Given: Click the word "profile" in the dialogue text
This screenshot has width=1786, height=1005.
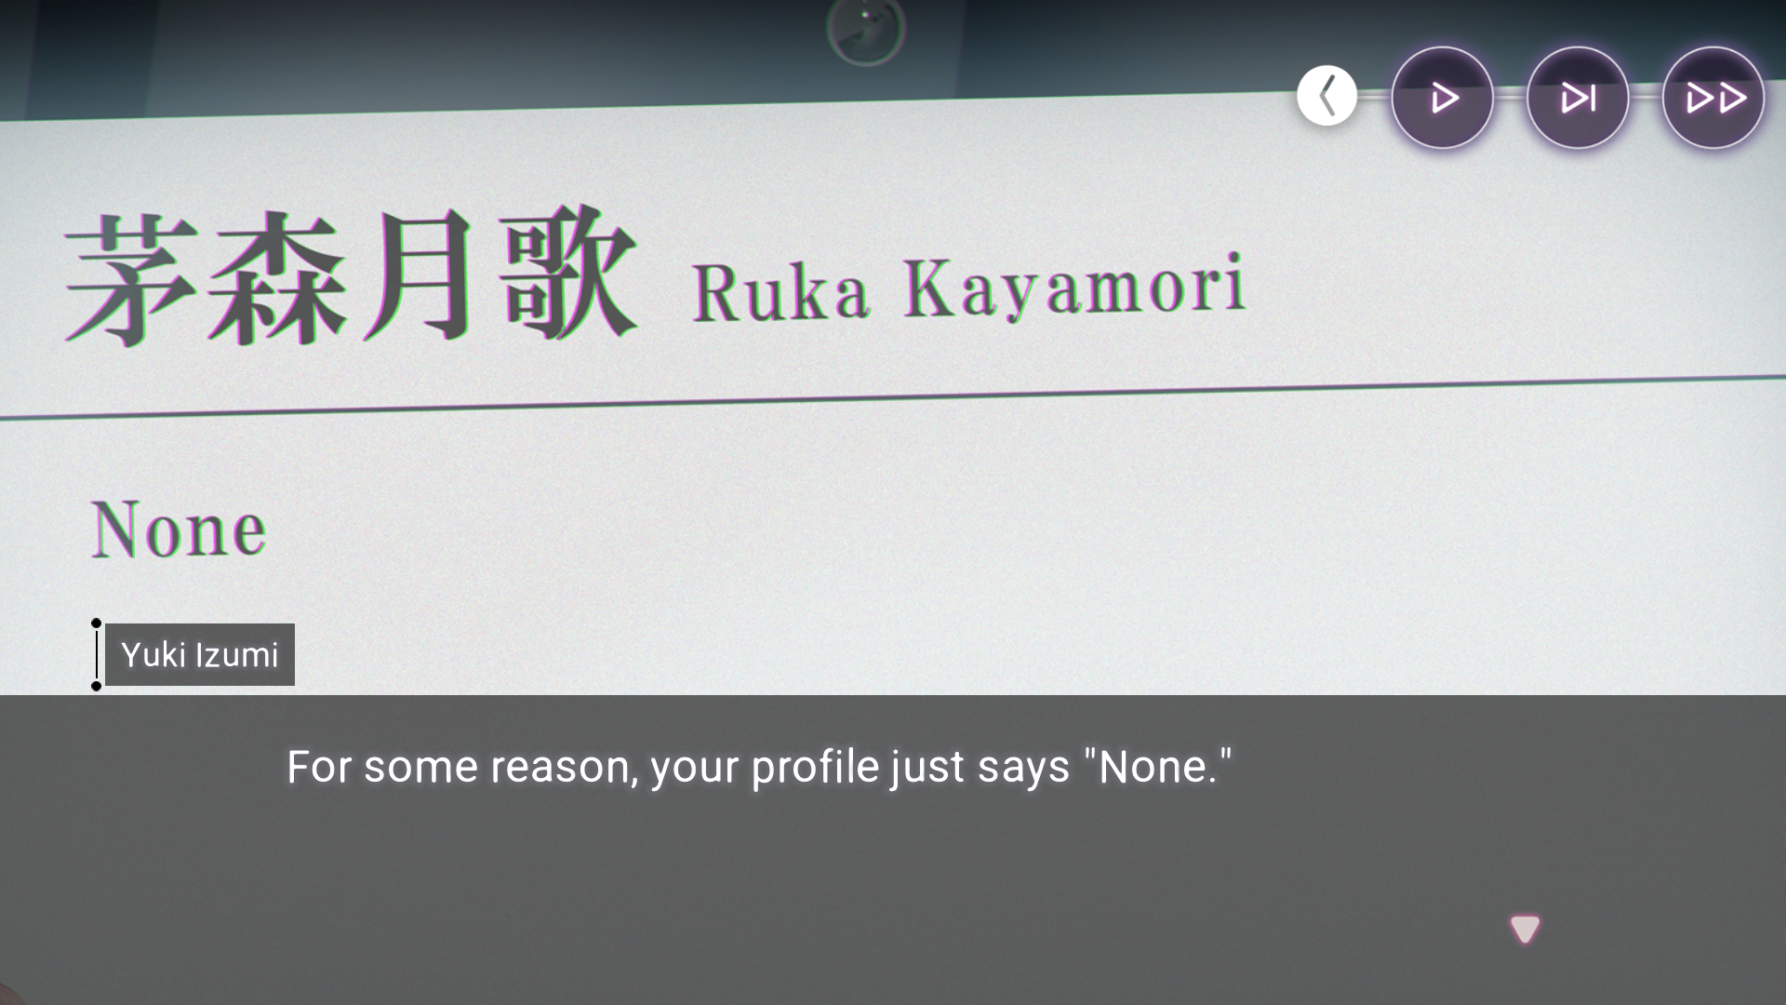Looking at the screenshot, I should 815,767.
